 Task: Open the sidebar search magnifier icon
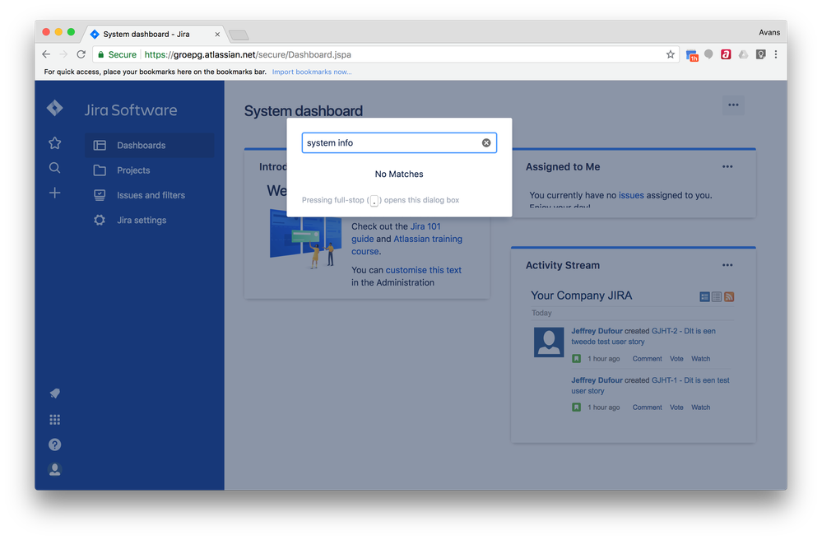coord(54,168)
